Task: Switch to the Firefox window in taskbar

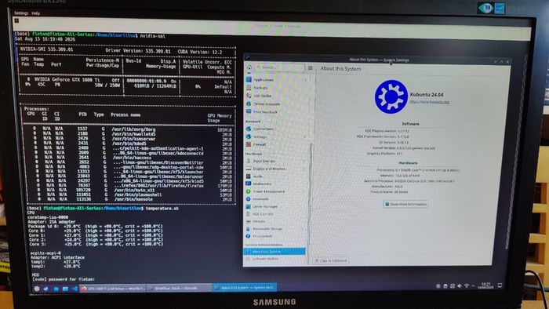Action: (x=113, y=289)
